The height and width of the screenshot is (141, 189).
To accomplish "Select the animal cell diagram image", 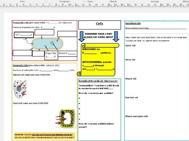I will (20, 89).
